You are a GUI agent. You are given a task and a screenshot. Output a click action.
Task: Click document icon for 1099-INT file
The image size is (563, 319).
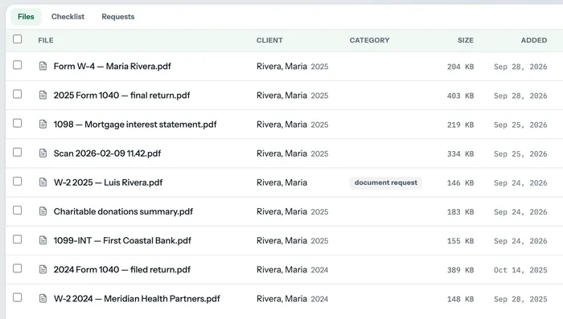tap(43, 240)
